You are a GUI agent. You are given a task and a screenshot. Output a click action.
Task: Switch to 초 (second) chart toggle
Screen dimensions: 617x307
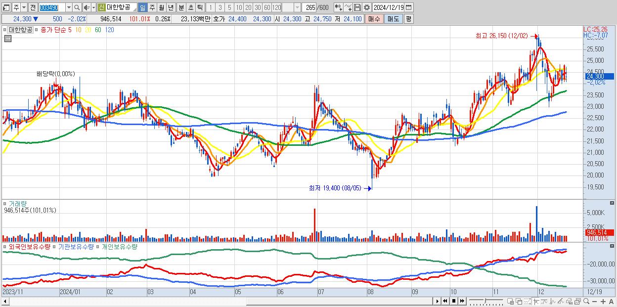click(x=190, y=7)
